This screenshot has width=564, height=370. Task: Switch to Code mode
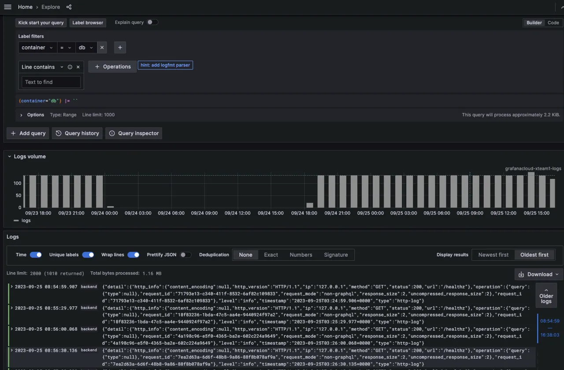pyautogui.click(x=553, y=23)
